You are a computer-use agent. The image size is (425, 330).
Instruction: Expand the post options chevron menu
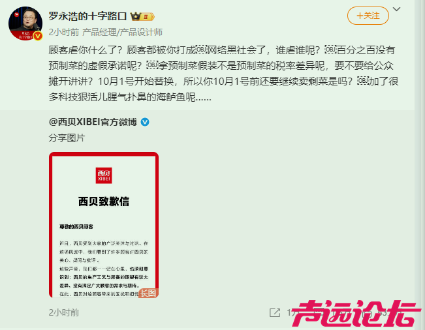click(x=396, y=9)
